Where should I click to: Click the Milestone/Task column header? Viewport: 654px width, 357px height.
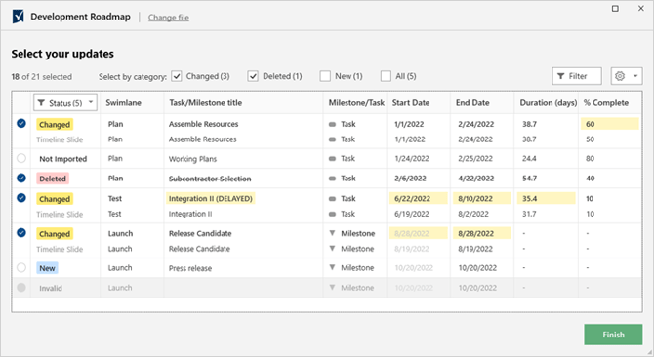point(356,102)
